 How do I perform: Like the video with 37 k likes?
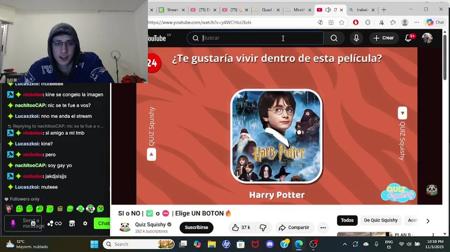coord(241,227)
